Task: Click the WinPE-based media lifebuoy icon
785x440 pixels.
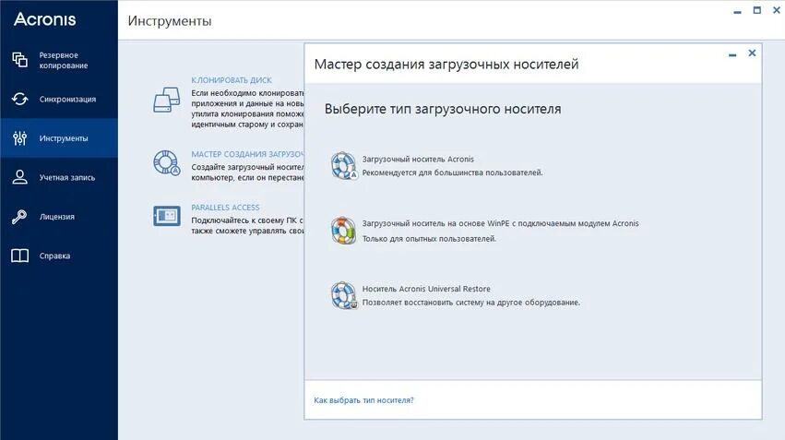Action: pos(343,231)
